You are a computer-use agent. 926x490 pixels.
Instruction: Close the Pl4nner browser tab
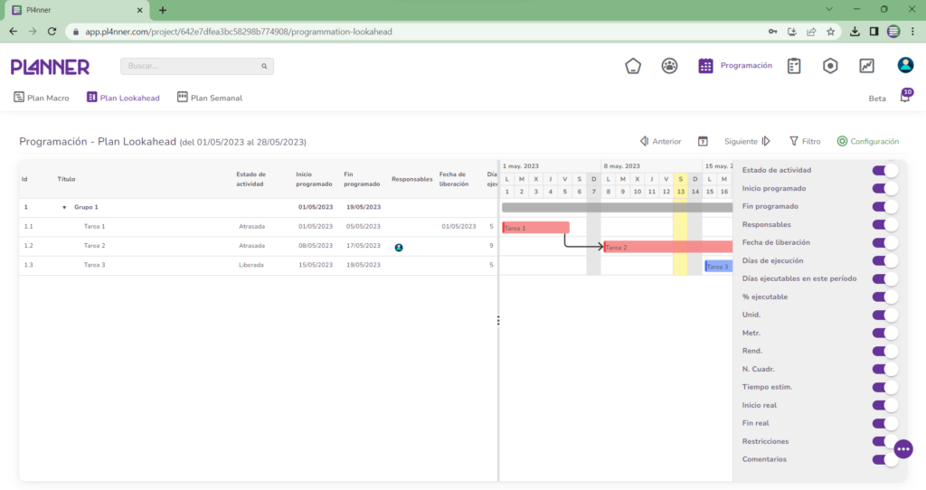click(140, 10)
